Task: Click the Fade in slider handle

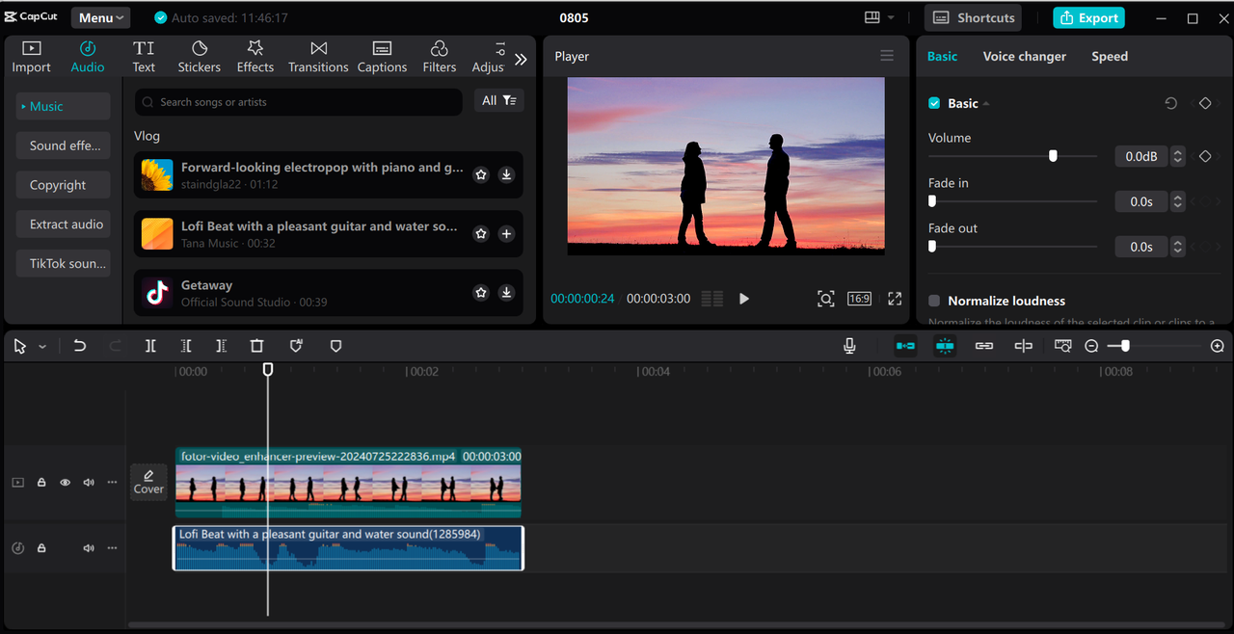Action: coord(931,200)
